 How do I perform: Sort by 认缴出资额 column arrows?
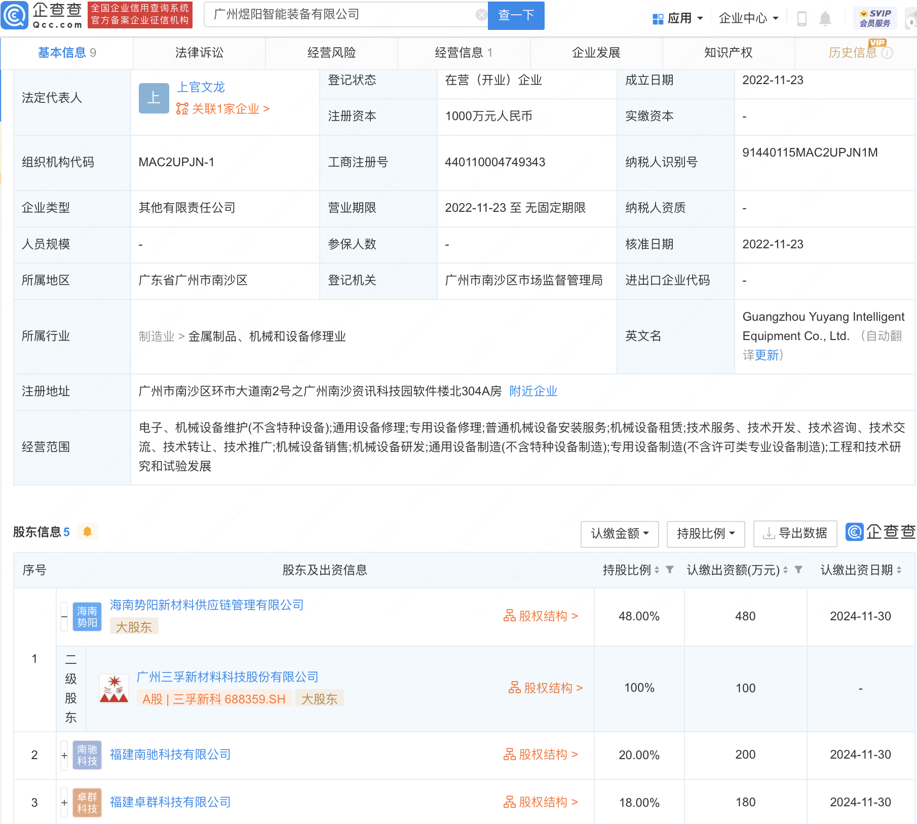[785, 570]
